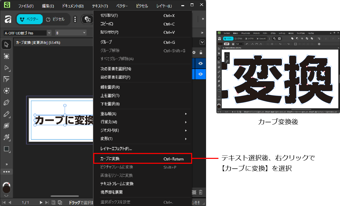
Task: Click the trash icon to delete layer
Action: (x=201, y=192)
